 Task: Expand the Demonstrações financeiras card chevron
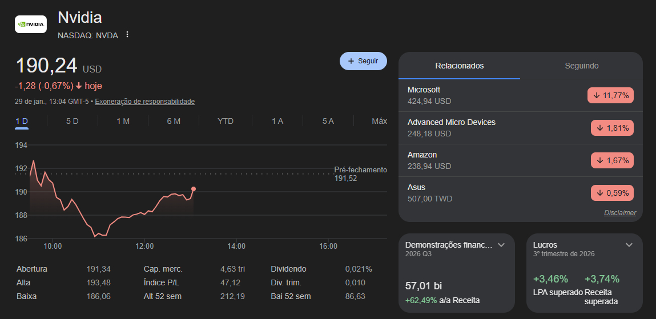pyautogui.click(x=501, y=245)
